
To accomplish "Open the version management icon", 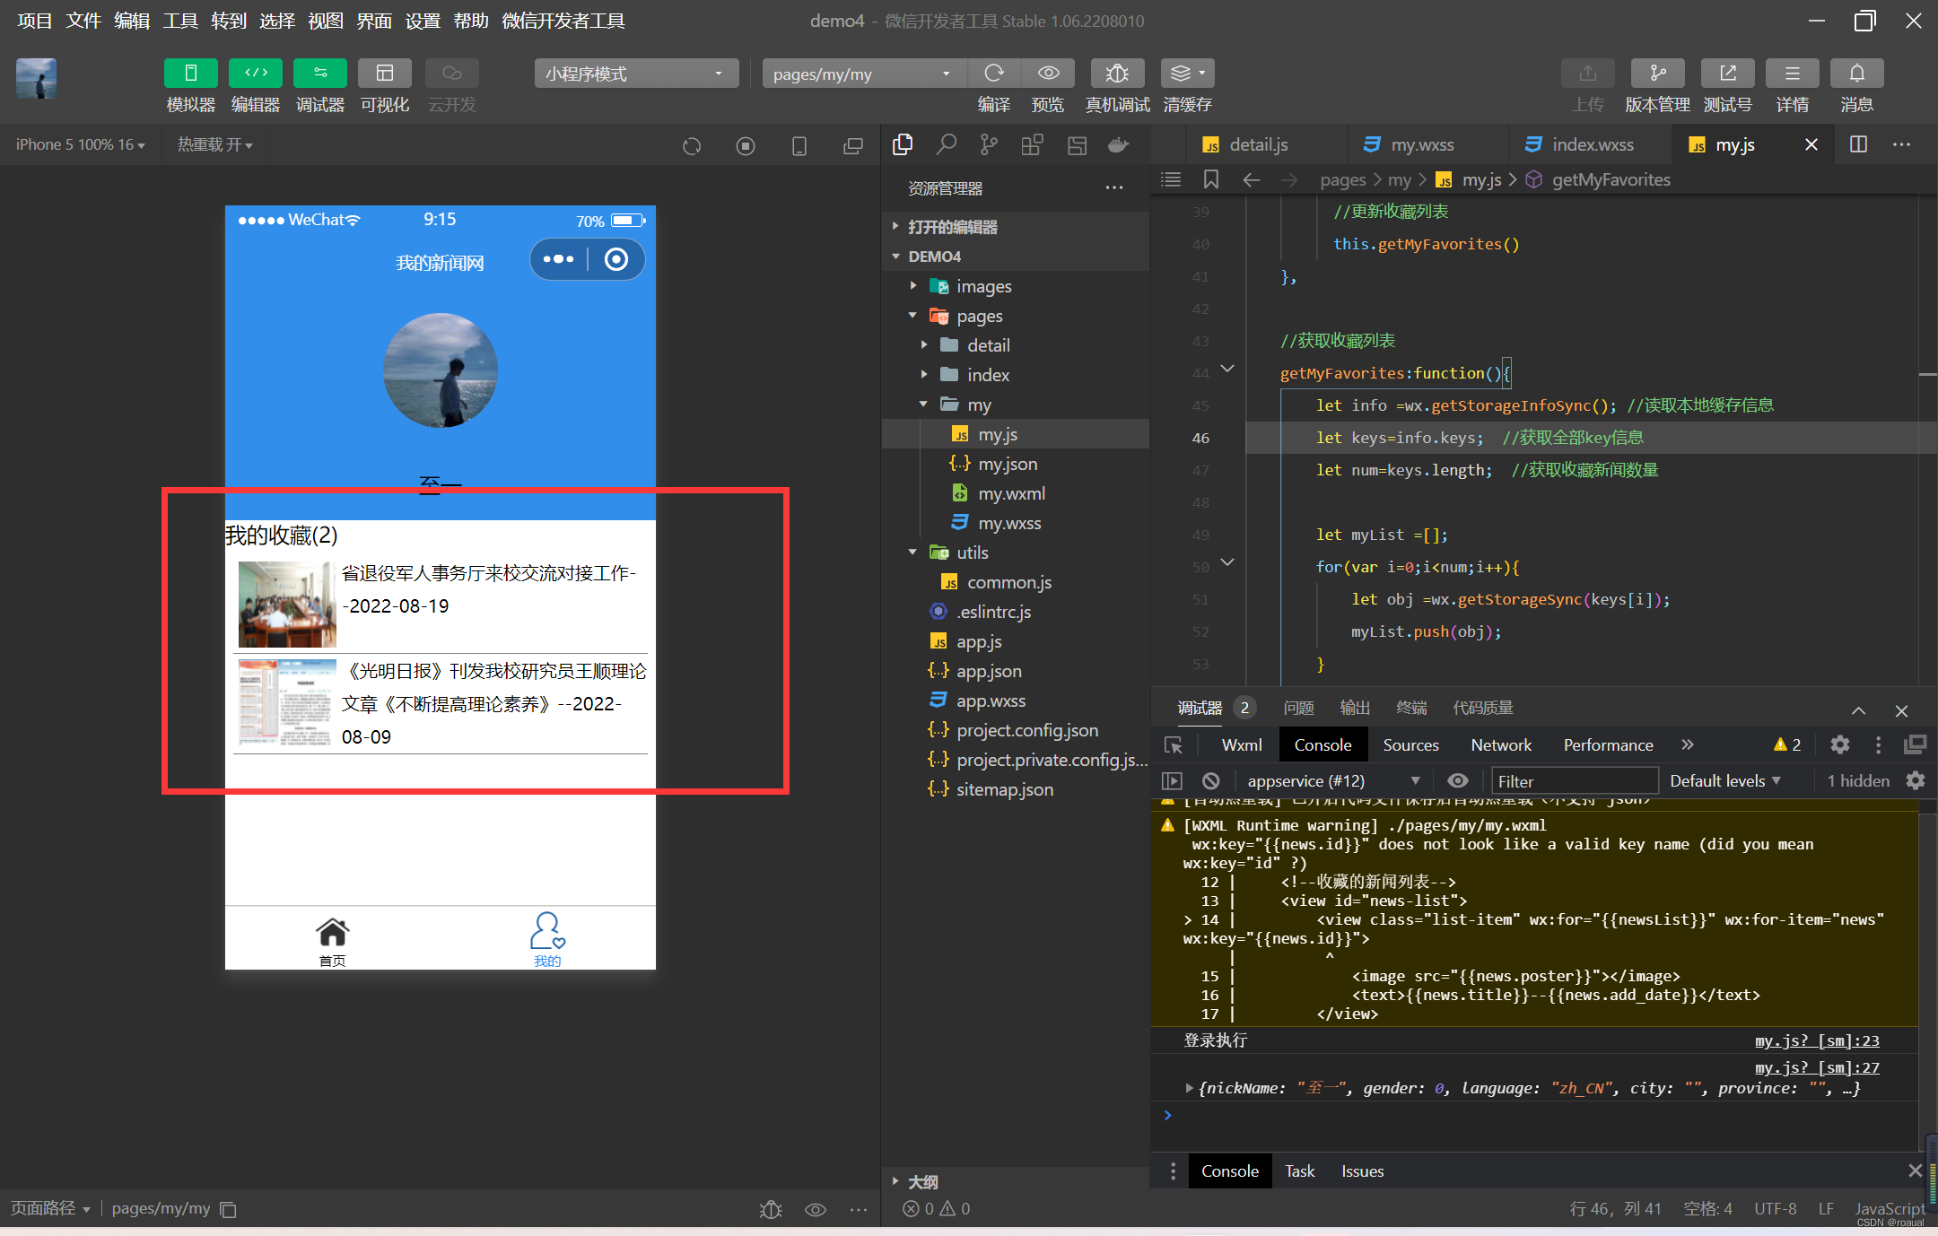I will tap(1656, 74).
